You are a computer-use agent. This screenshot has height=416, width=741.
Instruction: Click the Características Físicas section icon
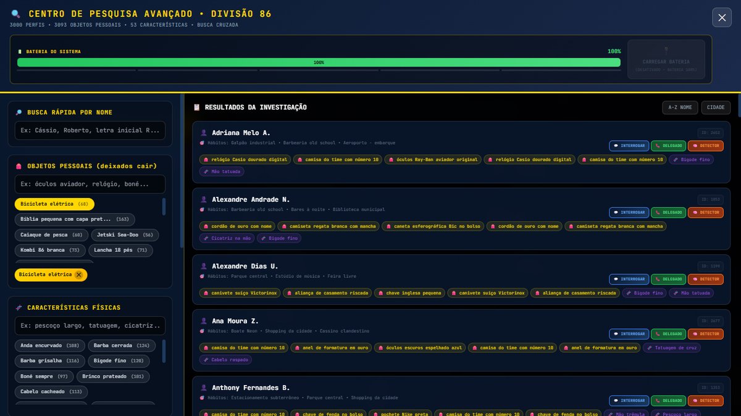pyautogui.click(x=19, y=307)
